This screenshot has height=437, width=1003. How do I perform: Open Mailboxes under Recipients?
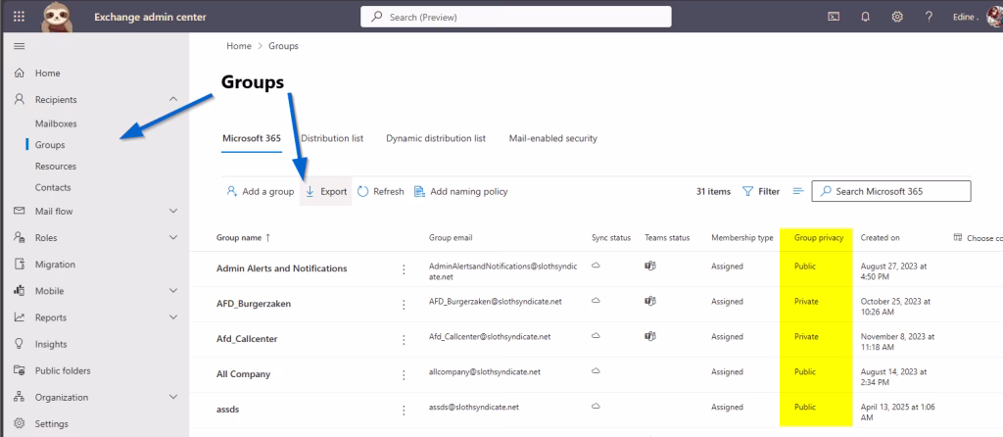coord(56,123)
